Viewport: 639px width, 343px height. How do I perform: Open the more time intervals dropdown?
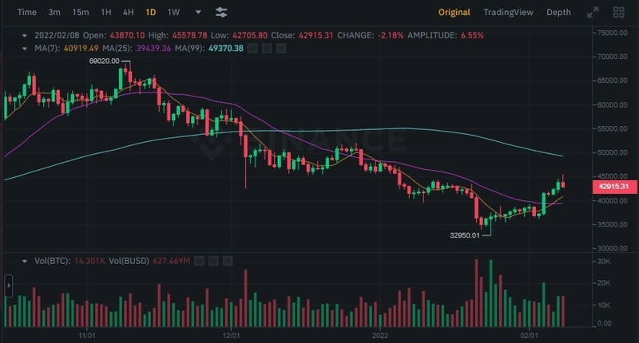pos(198,13)
